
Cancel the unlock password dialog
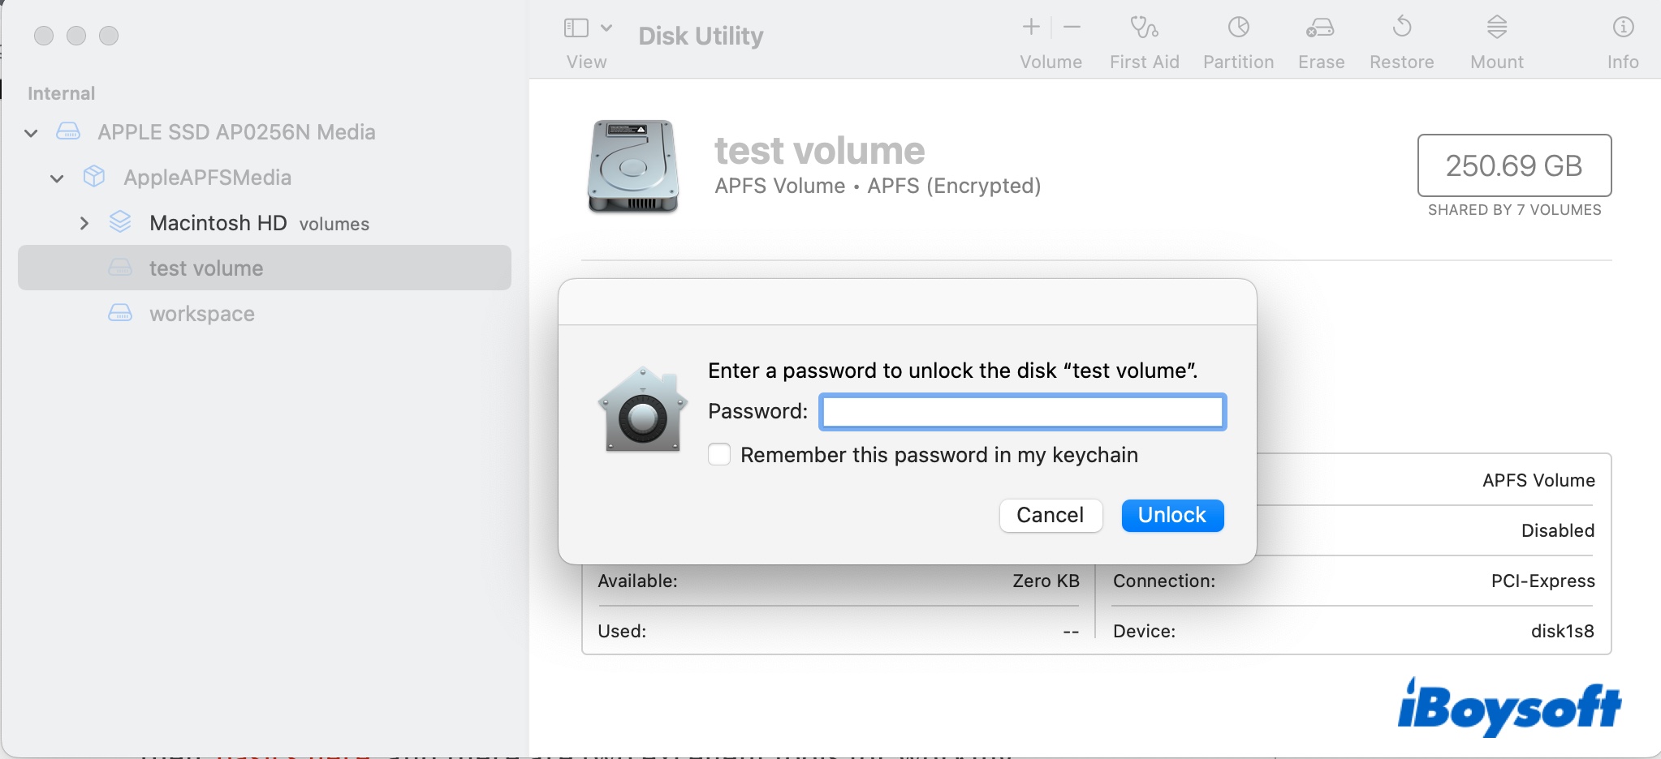[1050, 516]
